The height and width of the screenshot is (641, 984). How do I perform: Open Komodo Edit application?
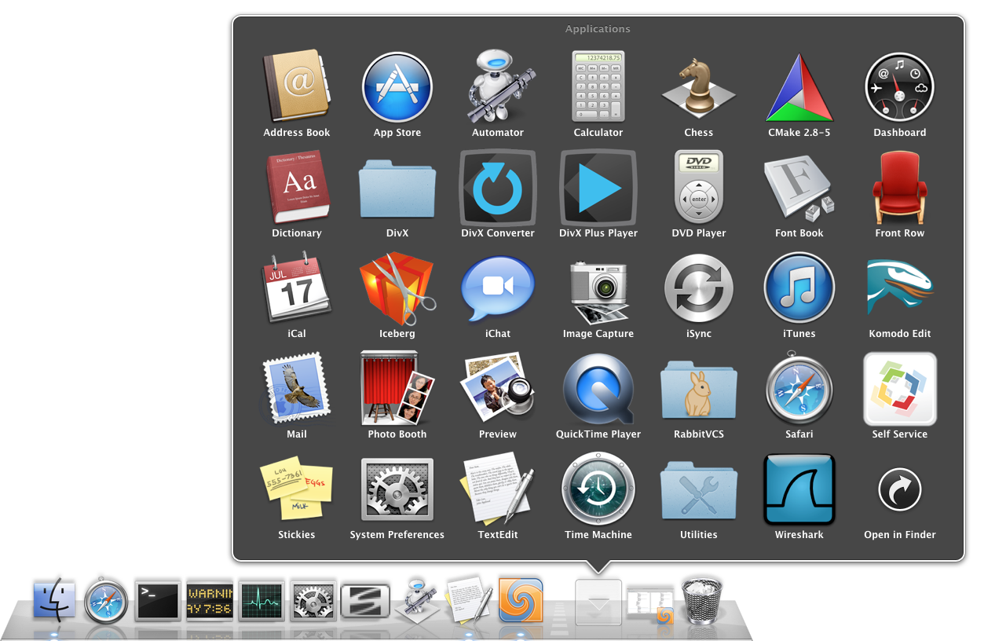click(899, 288)
